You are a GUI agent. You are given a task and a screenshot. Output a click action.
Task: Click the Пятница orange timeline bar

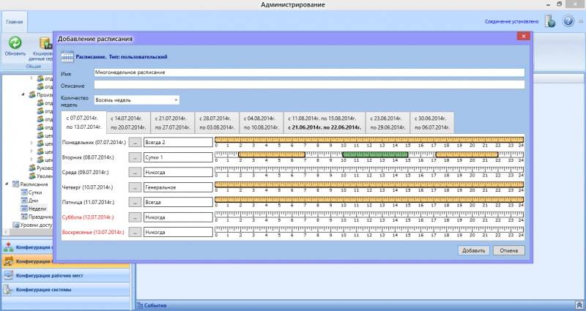(368, 198)
